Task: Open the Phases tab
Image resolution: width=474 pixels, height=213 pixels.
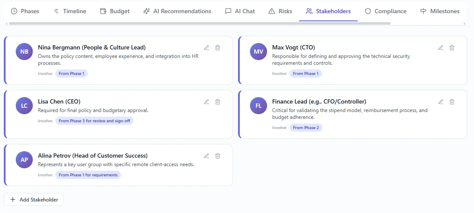Action: tap(25, 11)
